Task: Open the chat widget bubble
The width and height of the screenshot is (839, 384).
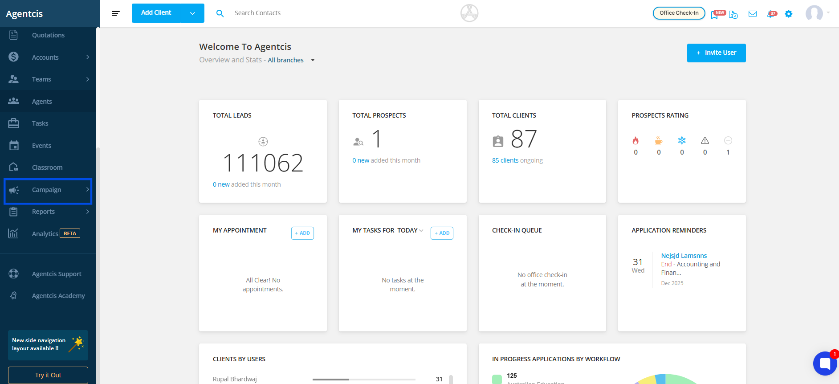Action: [825, 364]
